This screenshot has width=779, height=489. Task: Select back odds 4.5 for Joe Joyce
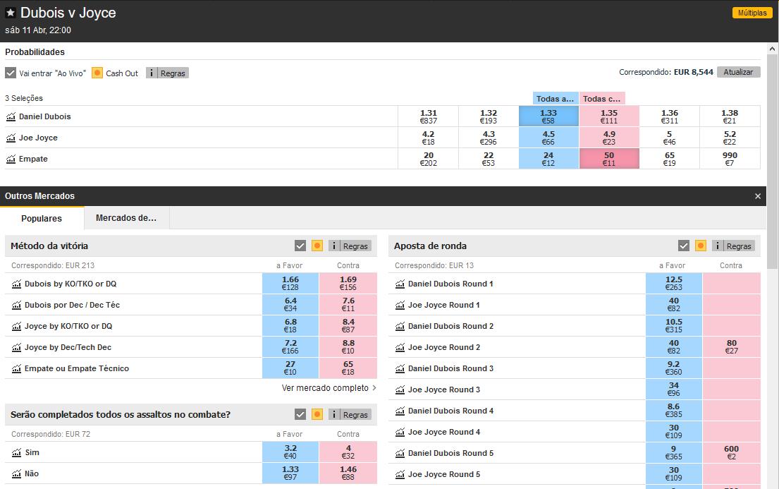(x=548, y=138)
